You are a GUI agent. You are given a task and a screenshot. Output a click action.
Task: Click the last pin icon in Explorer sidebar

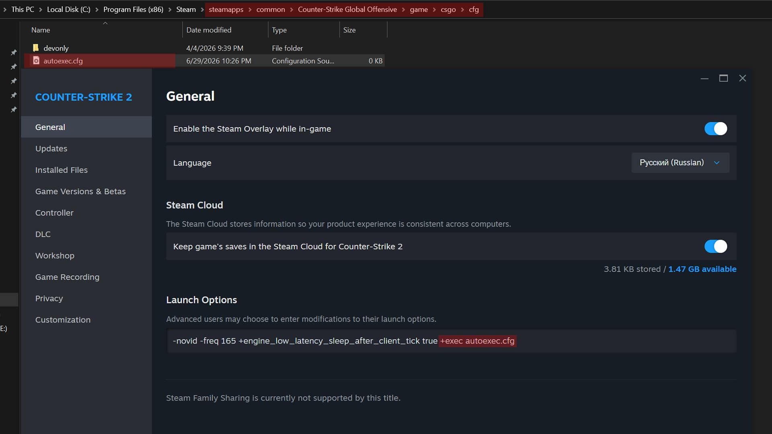coord(14,109)
